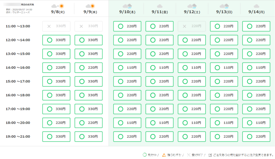This screenshot has height=159, width=275.
Task: Click the 9/14(月) date header
Action: pyautogui.click(x=256, y=12)
